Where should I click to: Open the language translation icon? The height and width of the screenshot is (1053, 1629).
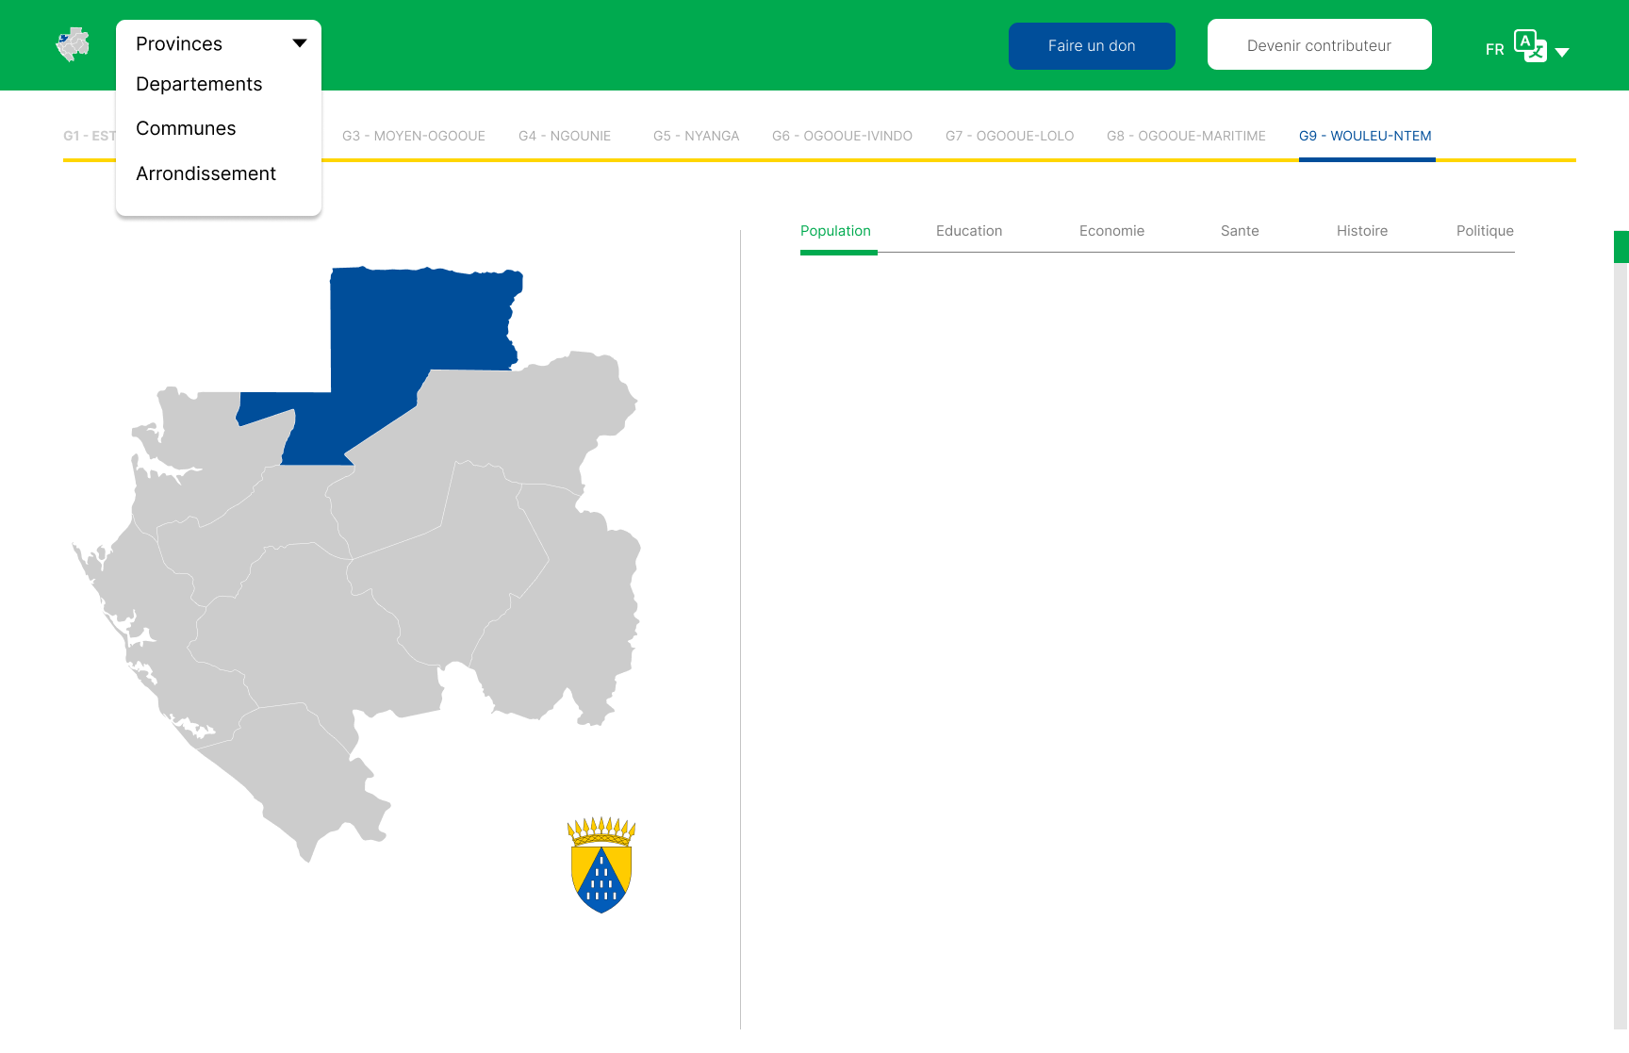1529,44
